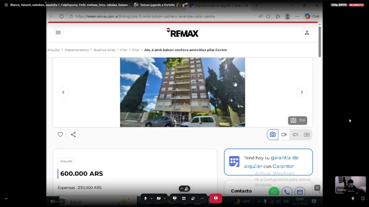The height and width of the screenshot is (207, 369).
Task: Turn on the camera in call controls
Action: [159, 198]
